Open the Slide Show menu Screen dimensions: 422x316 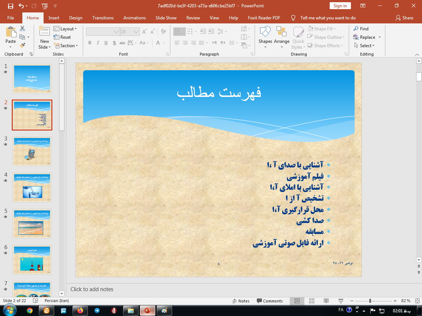coord(166,18)
